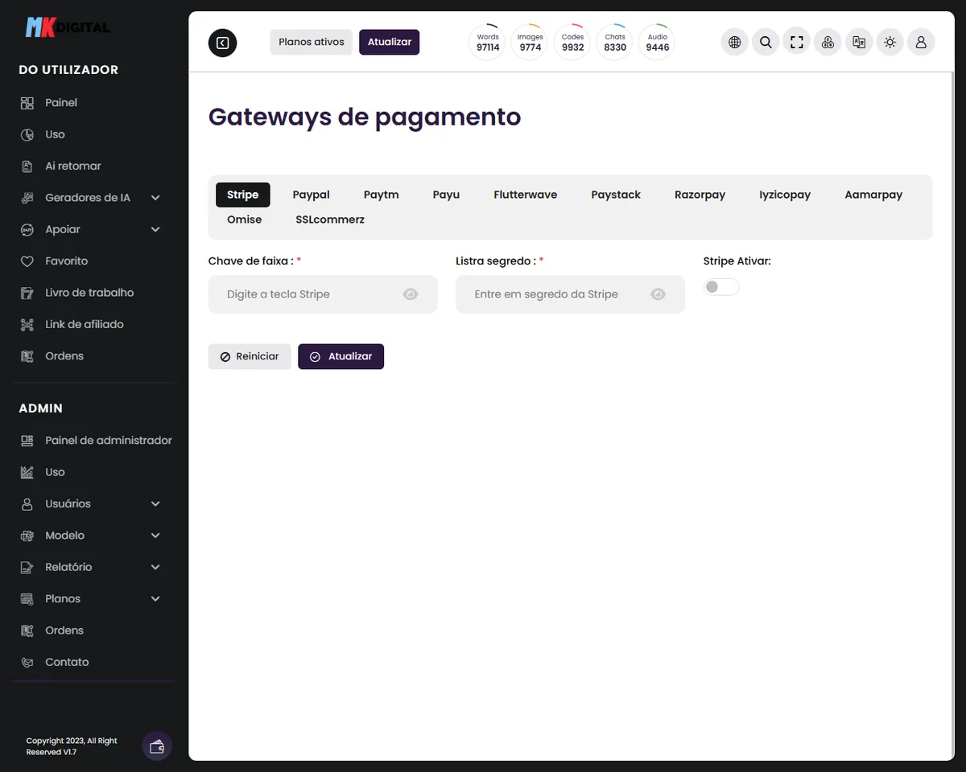Click the Reiniciar button
This screenshot has width=966, height=772.
click(249, 356)
